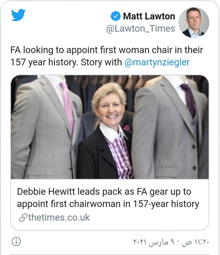The image size is (220, 255).
Task: Click the blue verified badge
Action: (115, 16)
